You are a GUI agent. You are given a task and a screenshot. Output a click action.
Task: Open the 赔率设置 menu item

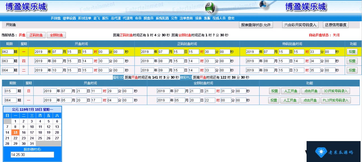(x=69, y=18)
